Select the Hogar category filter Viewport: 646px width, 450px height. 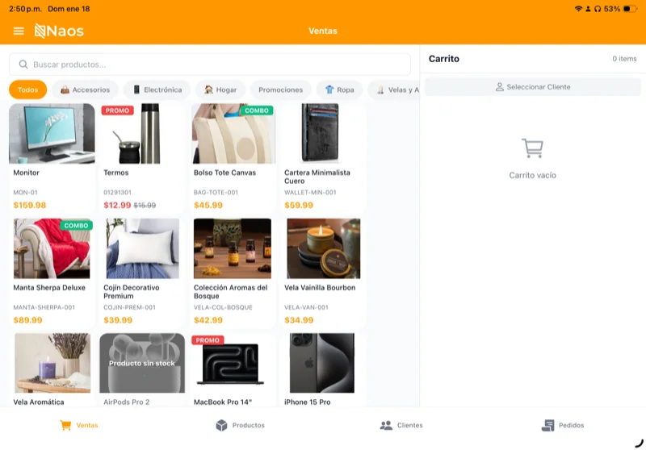(220, 90)
